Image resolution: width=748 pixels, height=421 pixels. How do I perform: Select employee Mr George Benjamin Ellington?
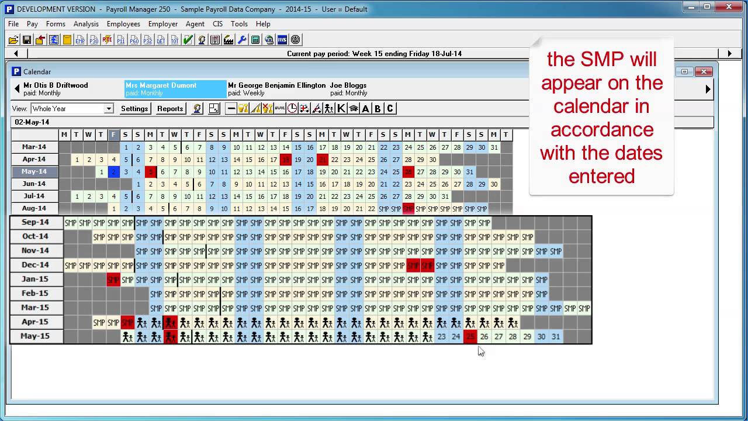tap(276, 89)
